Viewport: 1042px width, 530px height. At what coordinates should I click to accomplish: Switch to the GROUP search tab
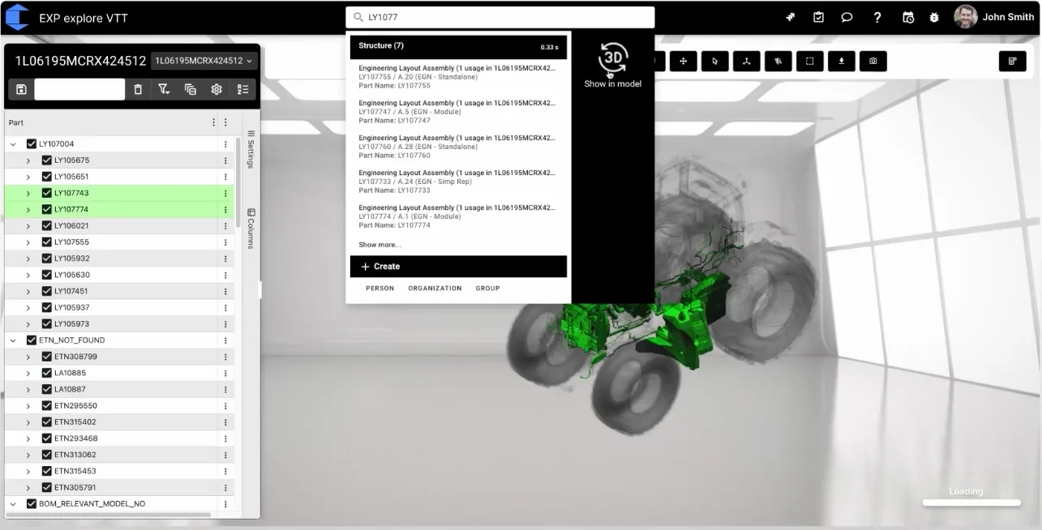487,289
